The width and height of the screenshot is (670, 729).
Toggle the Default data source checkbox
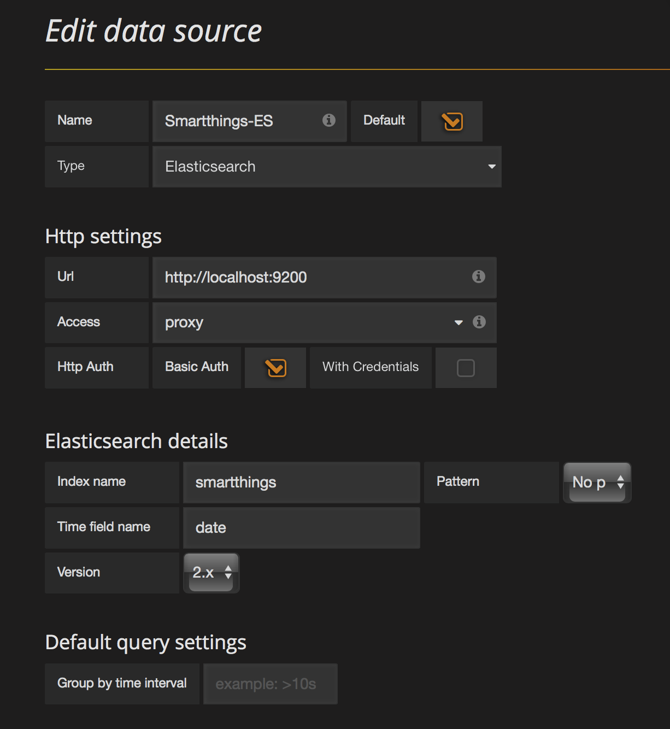pyautogui.click(x=452, y=121)
